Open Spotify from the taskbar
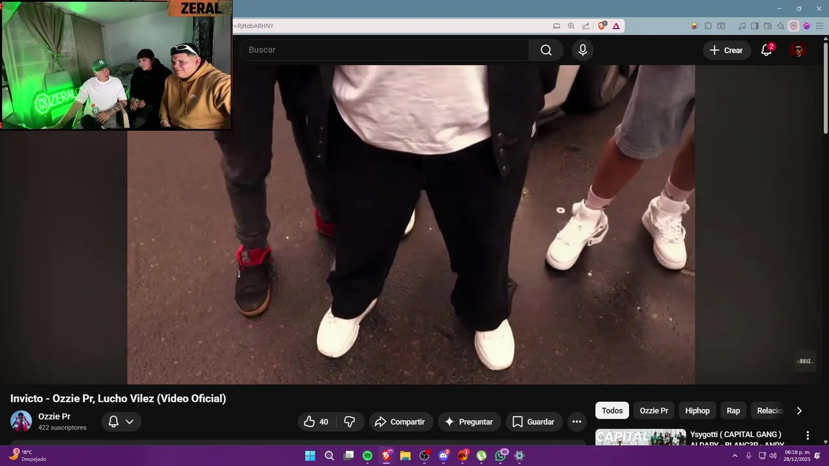Screen dimensions: 829x466 367,456
